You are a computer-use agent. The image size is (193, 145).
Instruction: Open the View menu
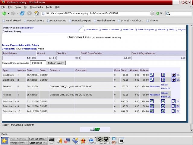(18, 7)
